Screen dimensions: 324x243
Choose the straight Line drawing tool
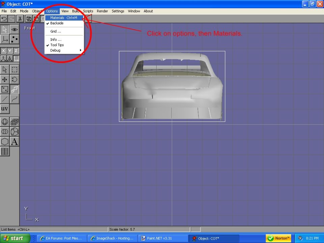point(4,99)
